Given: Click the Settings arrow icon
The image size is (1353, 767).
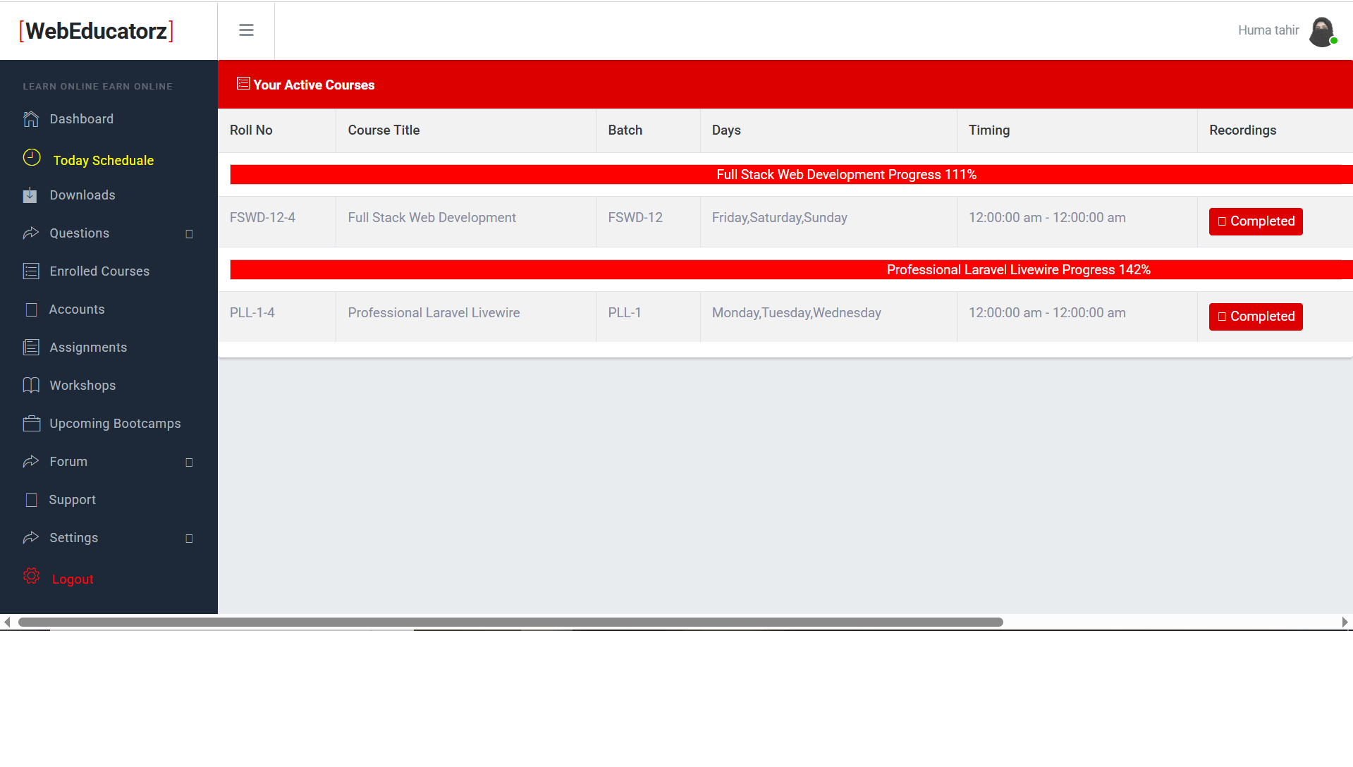Looking at the screenshot, I should pos(31,538).
